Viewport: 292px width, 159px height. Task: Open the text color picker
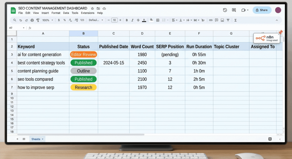click(144, 20)
